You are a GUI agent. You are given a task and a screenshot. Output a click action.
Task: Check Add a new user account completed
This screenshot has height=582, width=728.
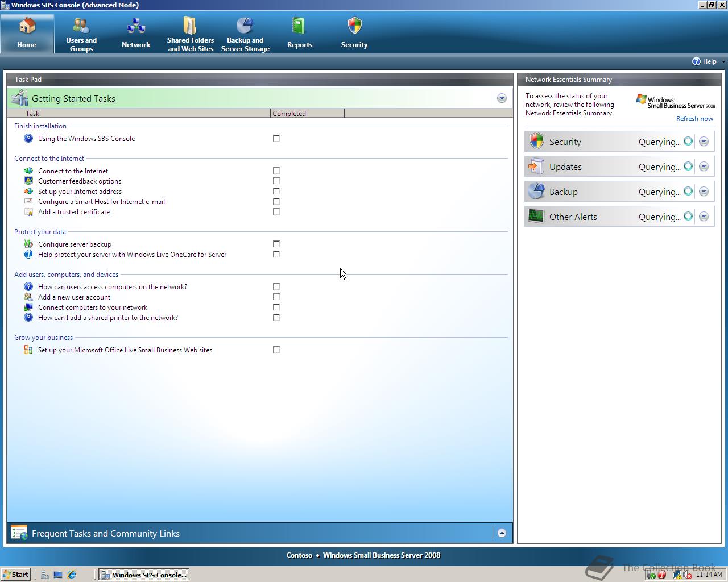pos(276,297)
